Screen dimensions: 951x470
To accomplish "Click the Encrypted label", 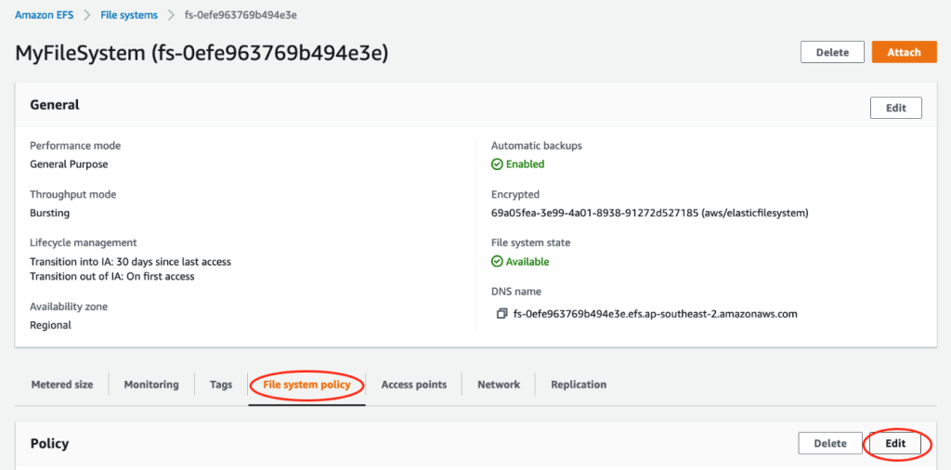I will coord(515,195).
